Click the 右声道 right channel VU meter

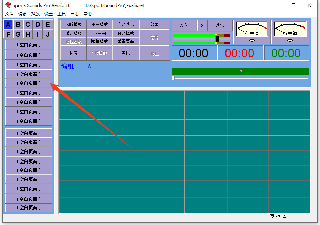tap(290, 32)
